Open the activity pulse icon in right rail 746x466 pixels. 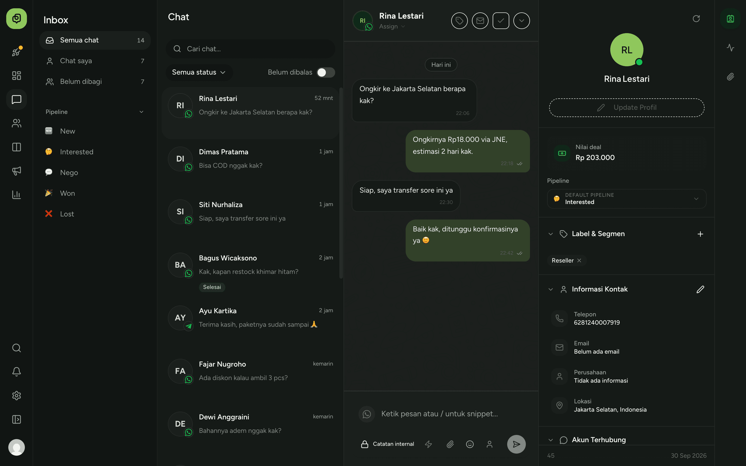730,48
